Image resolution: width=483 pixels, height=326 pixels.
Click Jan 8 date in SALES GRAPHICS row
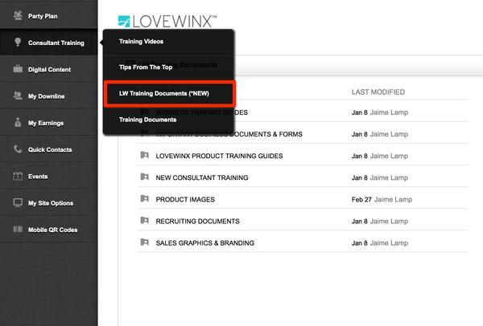tap(360, 243)
